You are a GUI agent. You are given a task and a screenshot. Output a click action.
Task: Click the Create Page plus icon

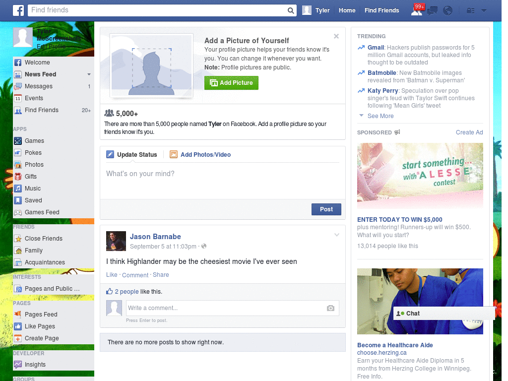pos(18,338)
